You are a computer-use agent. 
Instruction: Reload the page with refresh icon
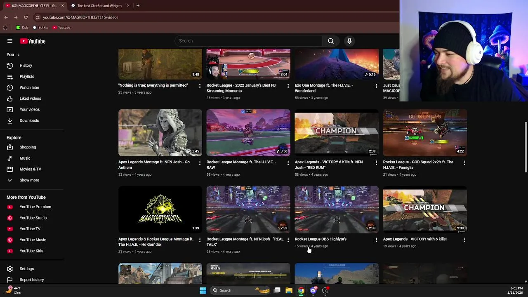click(x=26, y=17)
